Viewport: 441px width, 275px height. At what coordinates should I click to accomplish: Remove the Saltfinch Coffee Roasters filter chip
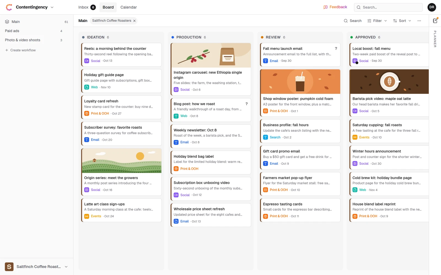point(135,21)
